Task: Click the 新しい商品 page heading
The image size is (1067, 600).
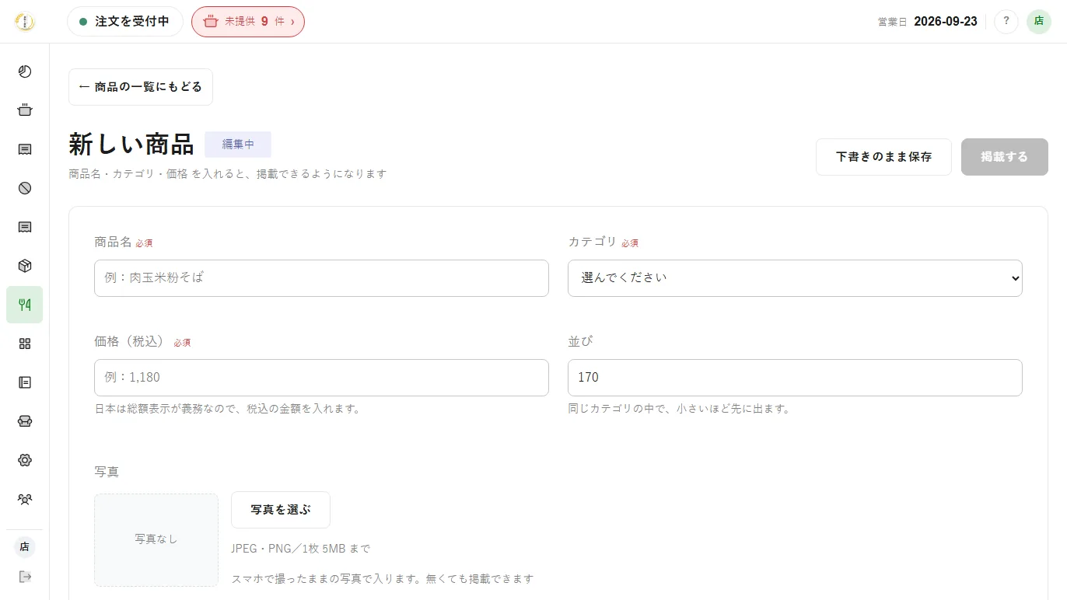Action: coord(131,145)
